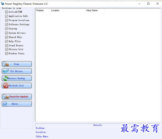Sort by the Value Name column header
Screen dimensions: 162x139
pos(95,11)
